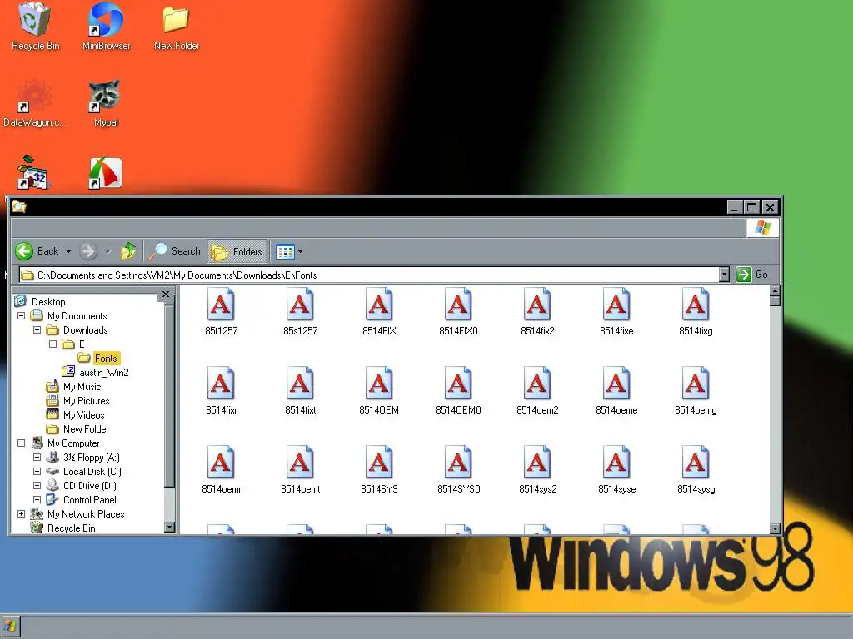This screenshot has width=853, height=639.
Task: Select austin_Win2 in the folder tree
Action: [x=96, y=372]
